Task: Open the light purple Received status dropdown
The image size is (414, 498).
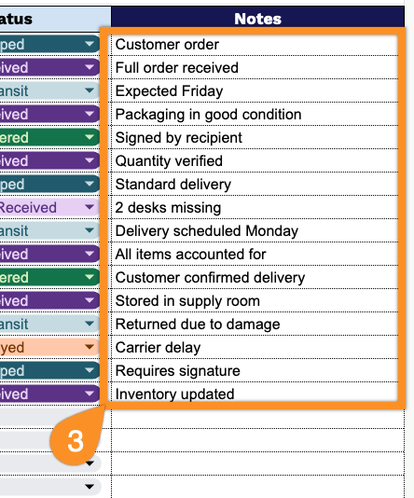Action: point(90,207)
